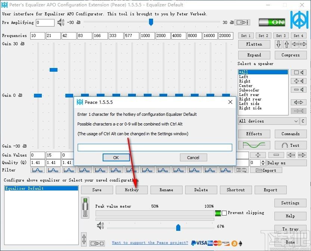Click the Hotkey button

coord(132,190)
